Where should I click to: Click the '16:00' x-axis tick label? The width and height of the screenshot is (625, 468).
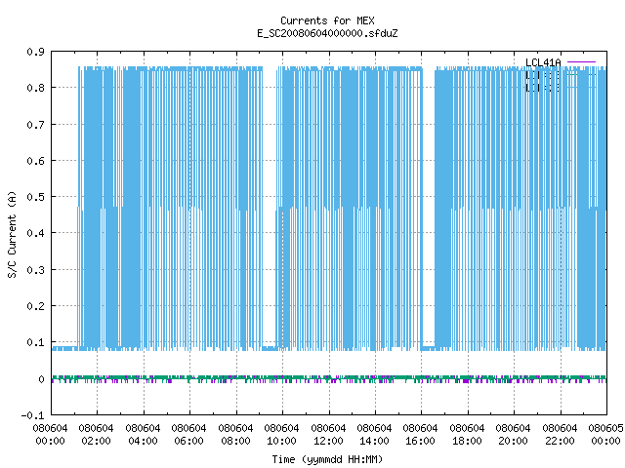point(420,441)
